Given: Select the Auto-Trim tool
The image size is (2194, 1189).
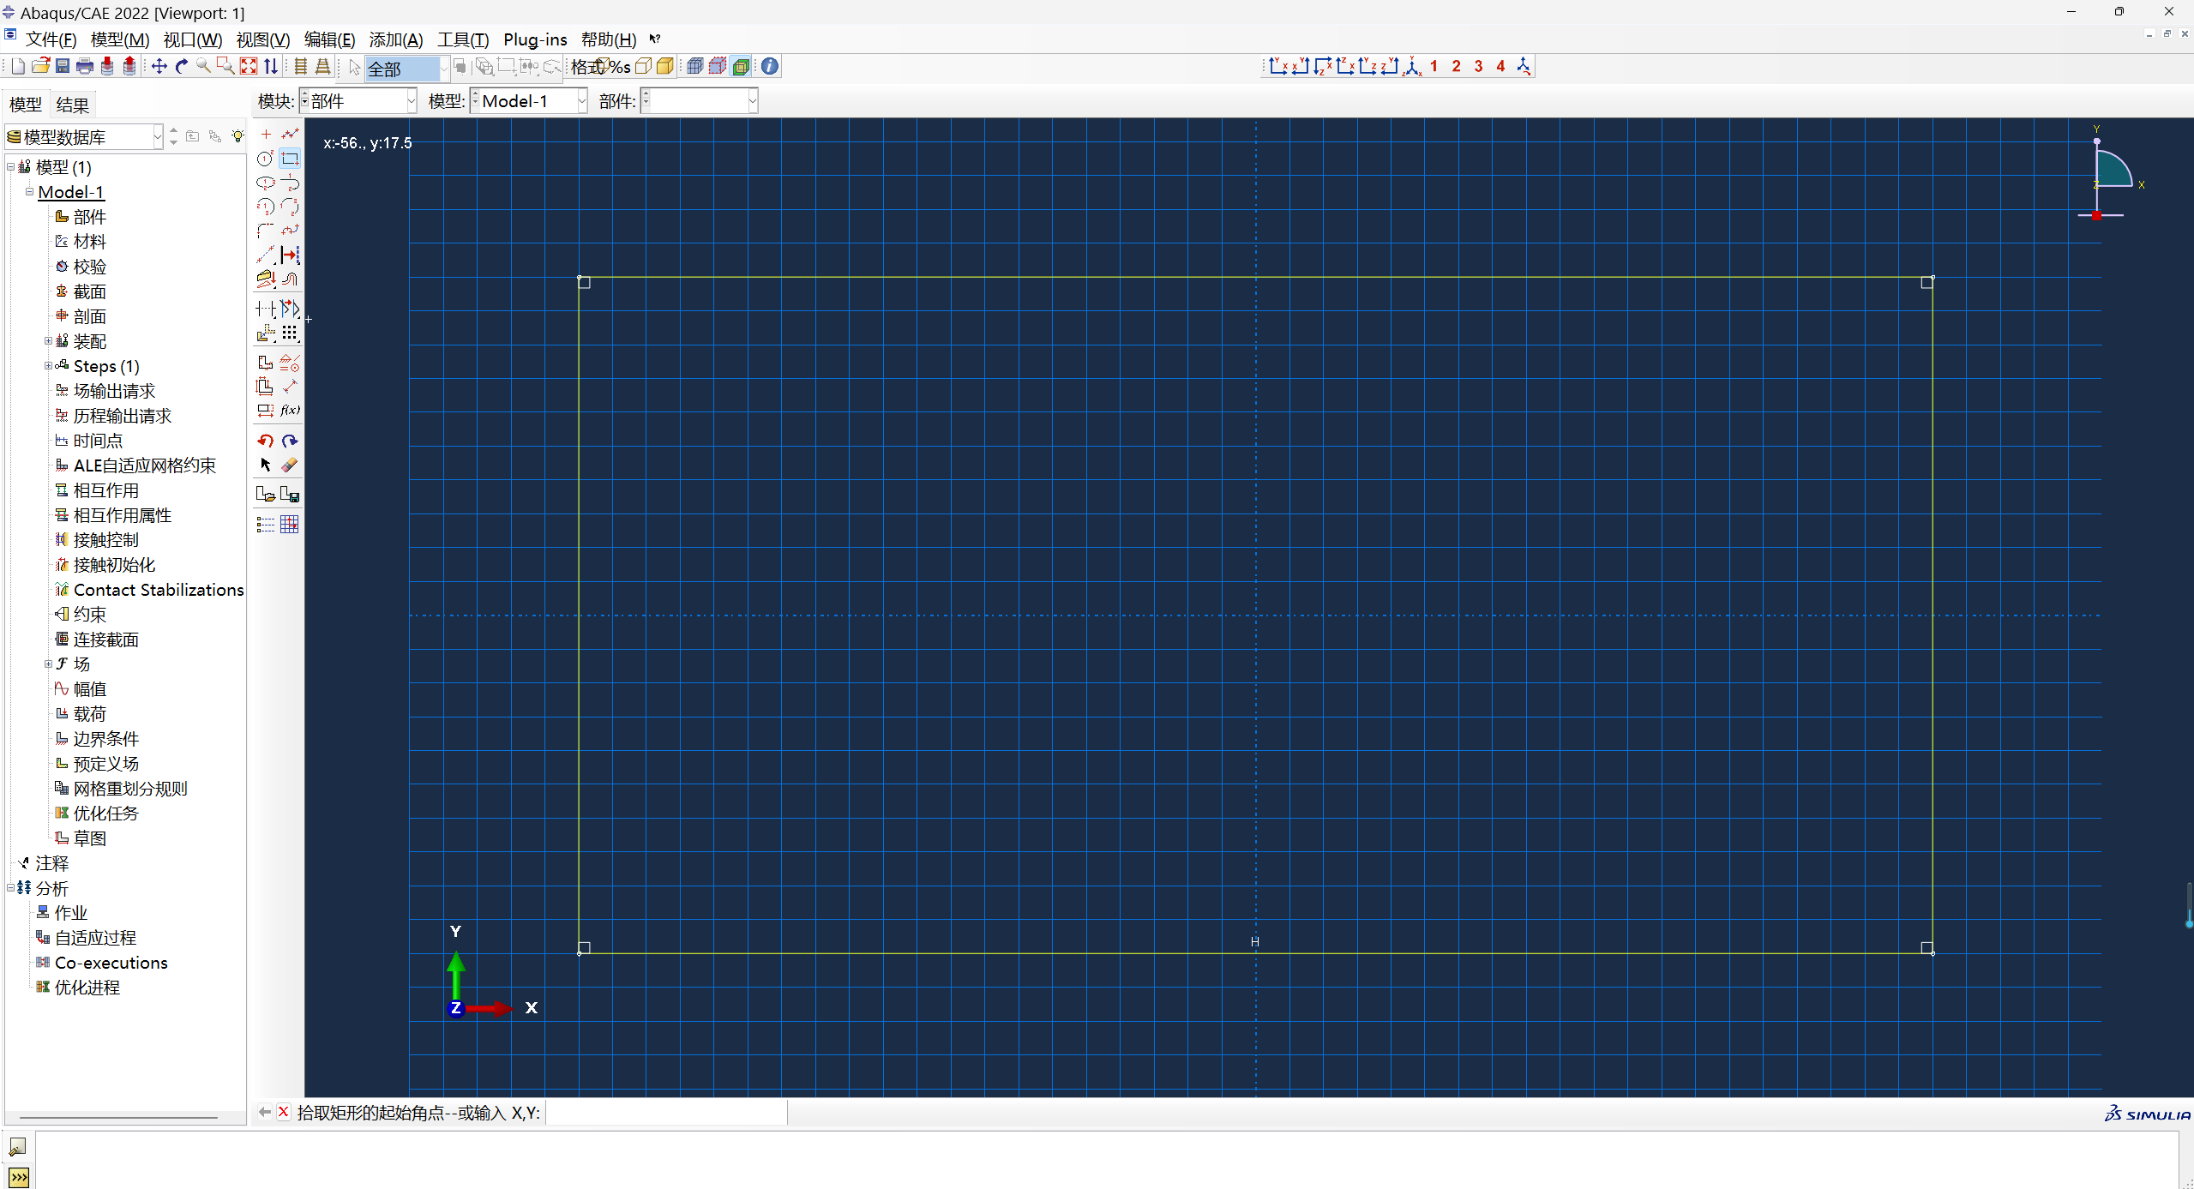Looking at the screenshot, I should coord(266,309).
